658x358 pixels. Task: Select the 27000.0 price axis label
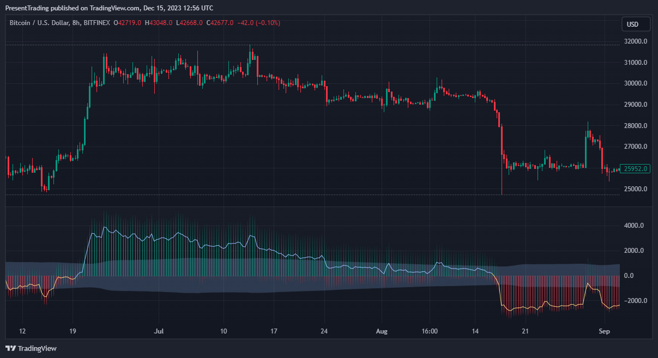(x=636, y=147)
